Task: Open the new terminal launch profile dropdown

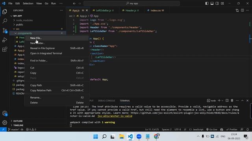Action: [222, 101]
